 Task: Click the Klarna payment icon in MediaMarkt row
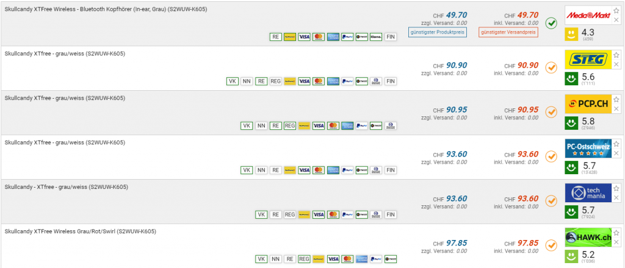376,37
